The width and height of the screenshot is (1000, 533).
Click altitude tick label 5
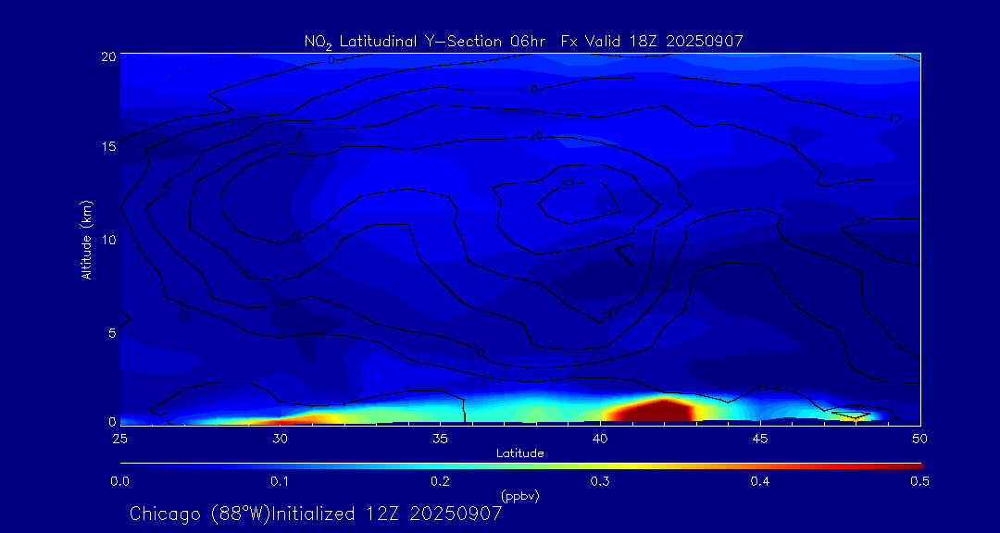point(110,332)
